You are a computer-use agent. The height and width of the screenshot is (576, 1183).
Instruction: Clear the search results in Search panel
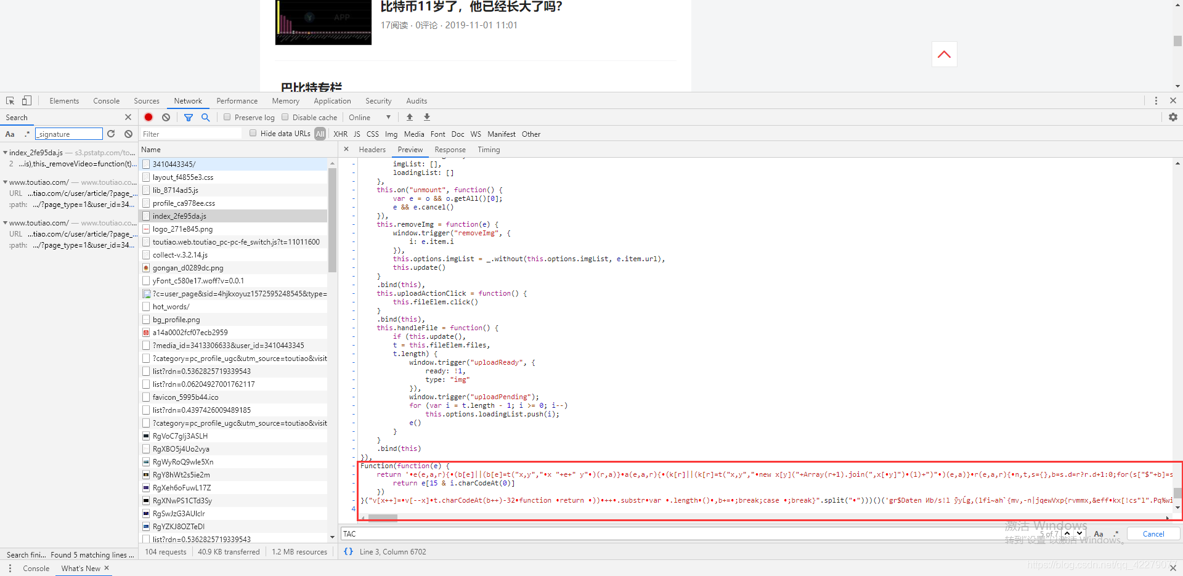click(x=128, y=134)
